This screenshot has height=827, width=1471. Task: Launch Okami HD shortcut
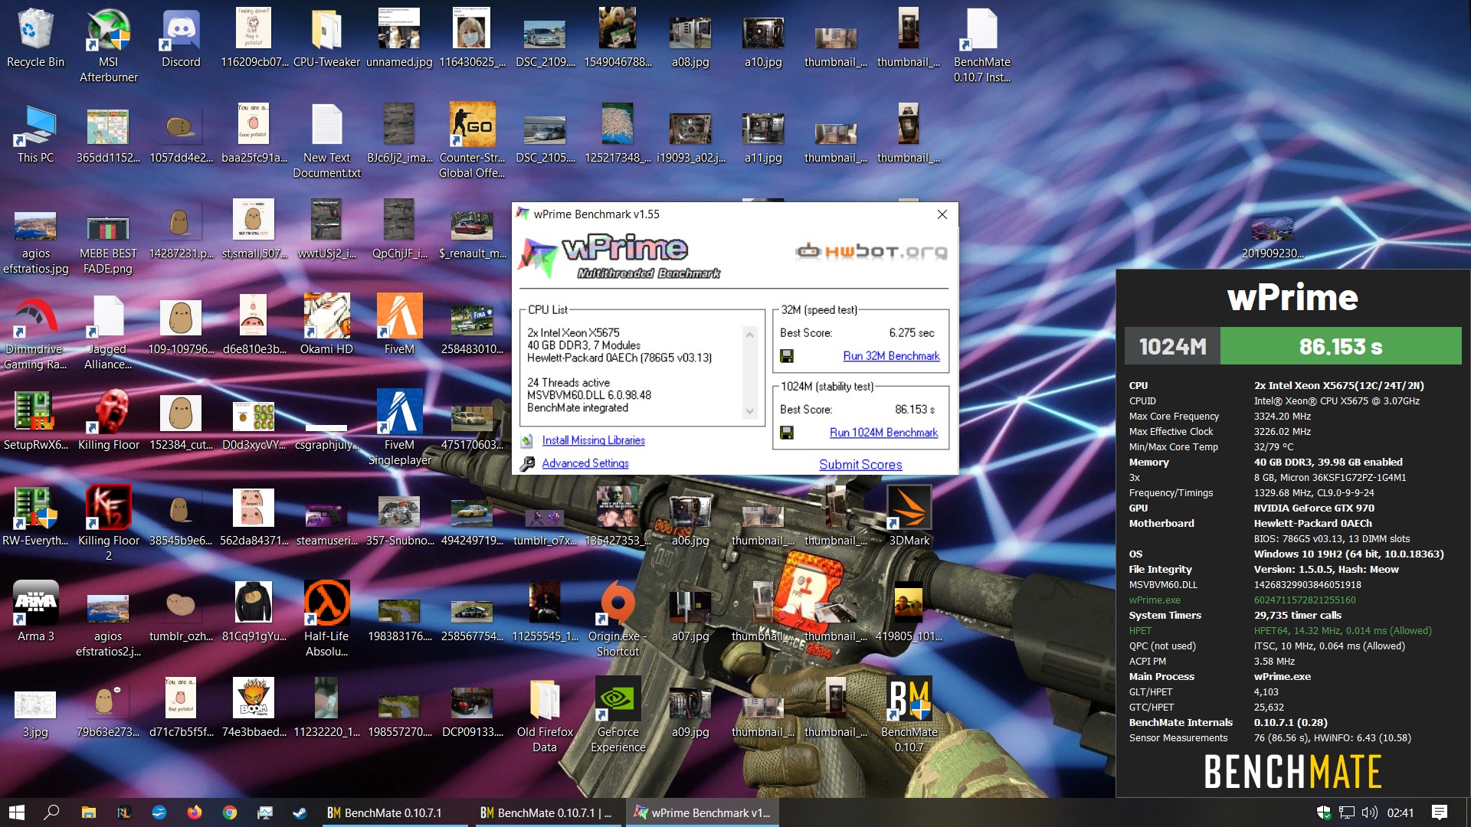point(326,325)
